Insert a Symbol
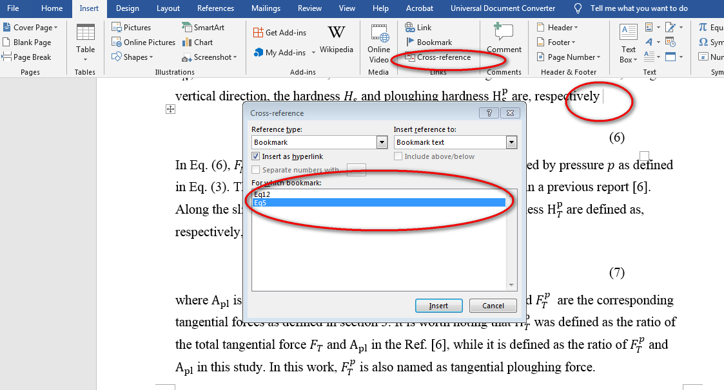Viewport: 724px width, 390px height. click(x=710, y=42)
